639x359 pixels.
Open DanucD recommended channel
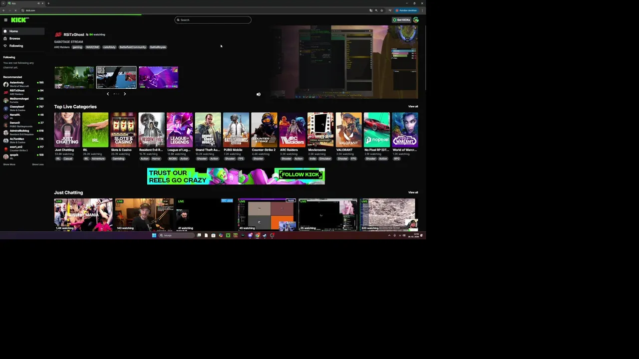(x=23, y=124)
